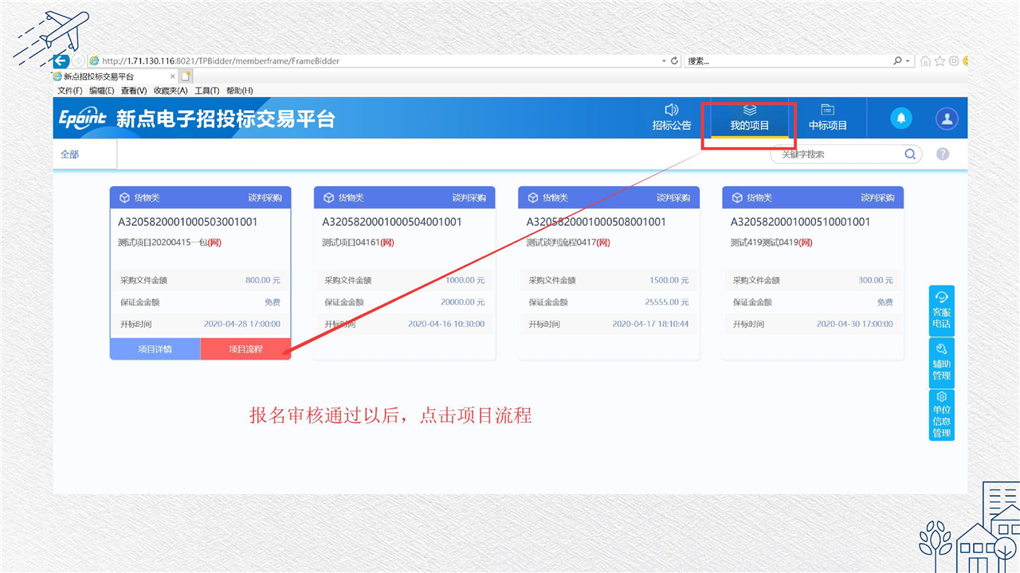Open 辅助管理 wrench tool
Screen dimensions: 1020x573
coord(941,361)
